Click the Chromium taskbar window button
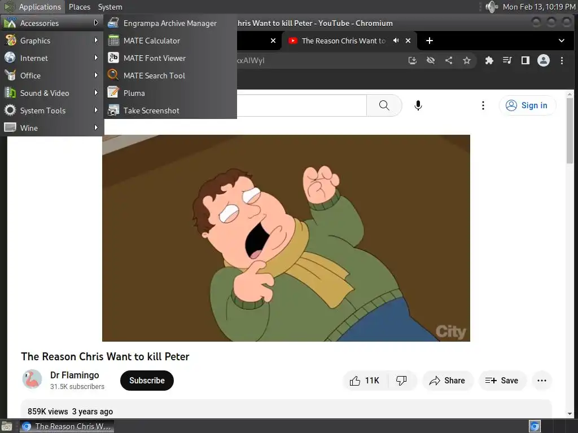The image size is (578, 433). [x=67, y=426]
